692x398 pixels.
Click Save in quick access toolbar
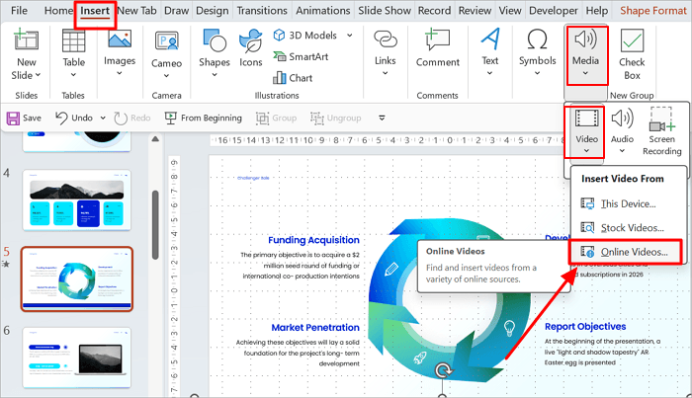(x=25, y=118)
